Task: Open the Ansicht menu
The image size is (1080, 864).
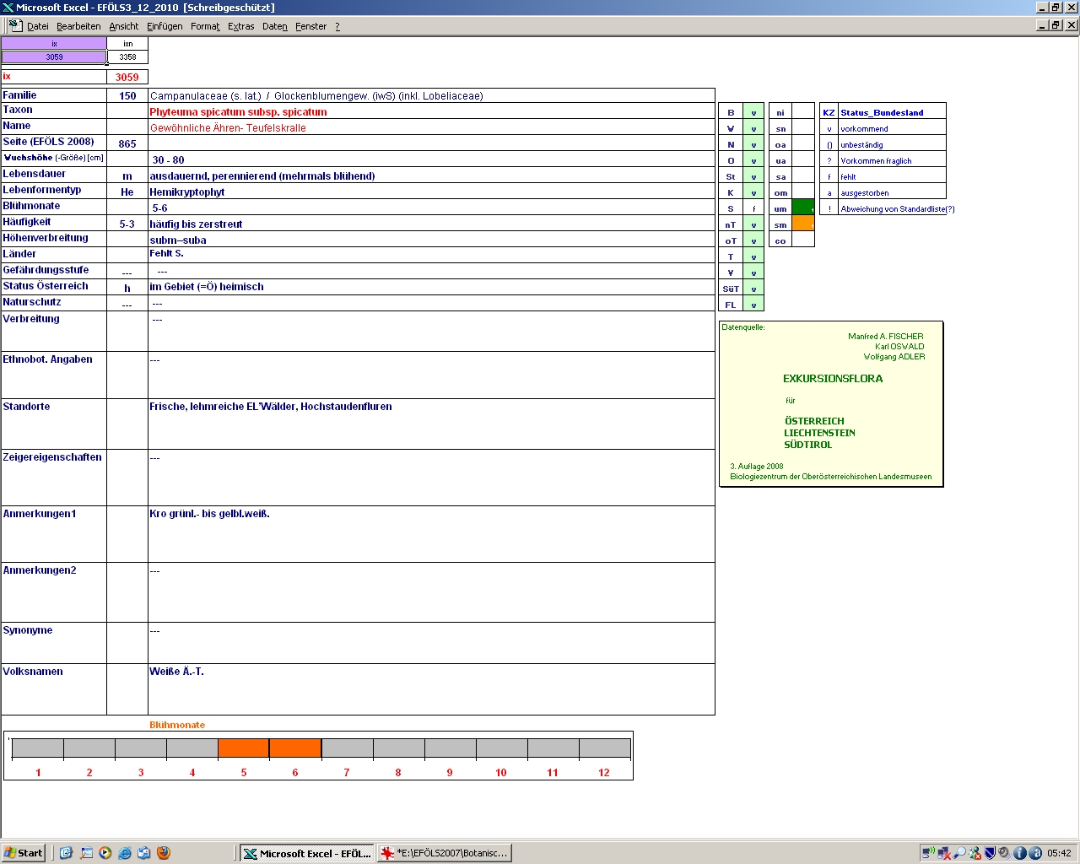Action: (124, 26)
